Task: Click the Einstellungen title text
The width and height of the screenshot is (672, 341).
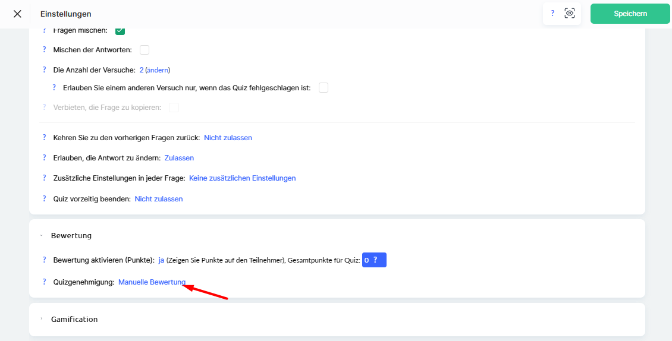Action: pos(65,14)
